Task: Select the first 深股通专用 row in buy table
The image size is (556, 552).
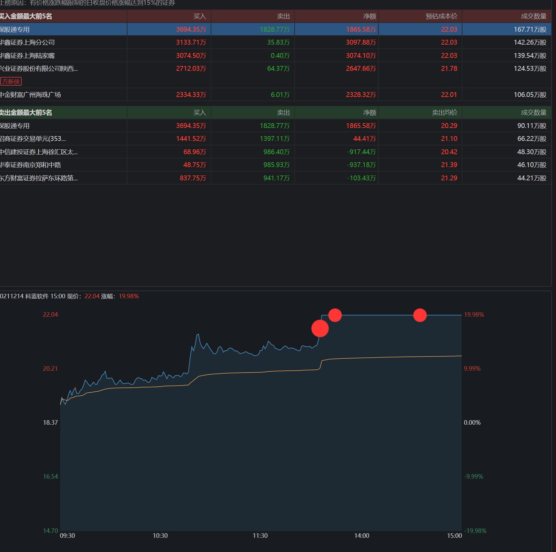Action: [x=276, y=29]
